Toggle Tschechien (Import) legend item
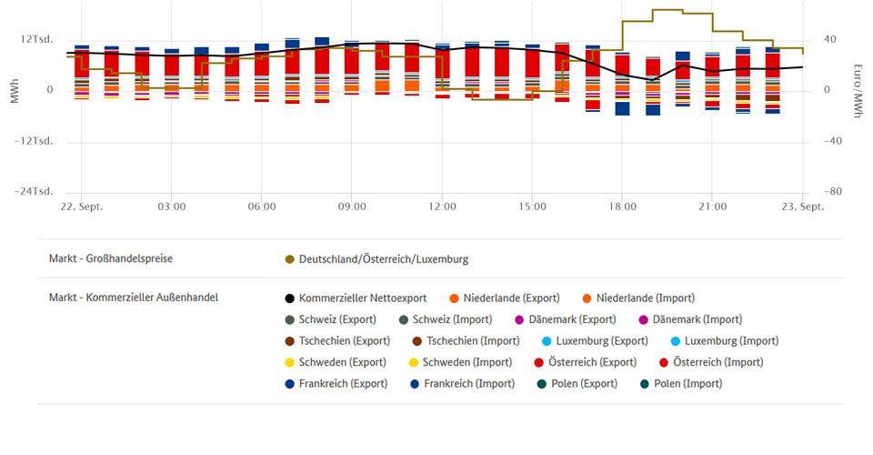873x455 pixels. pos(466,341)
